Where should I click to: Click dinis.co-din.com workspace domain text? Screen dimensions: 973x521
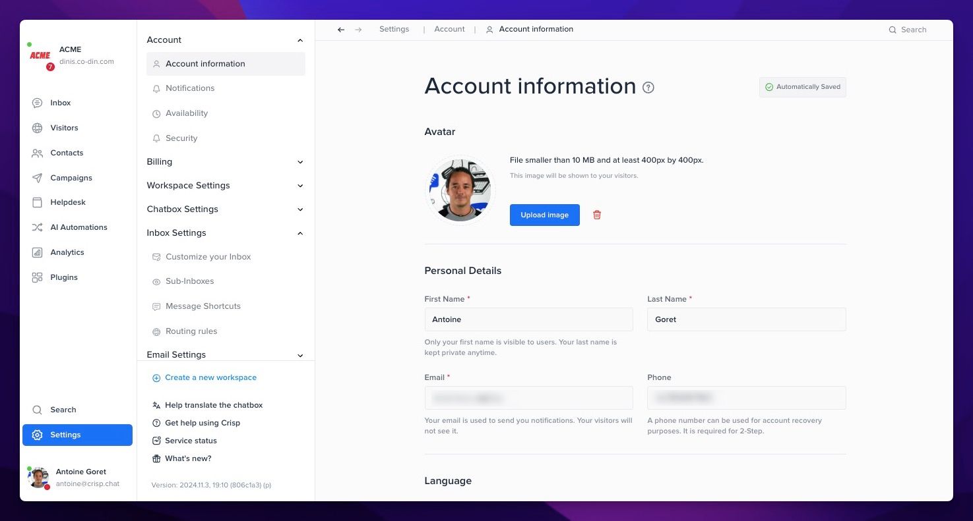coord(86,61)
